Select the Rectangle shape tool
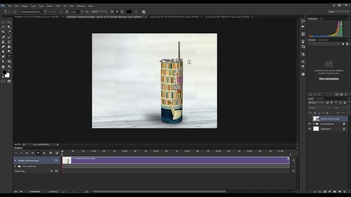The width and height of the screenshot is (351, 197). click(9, 61)
